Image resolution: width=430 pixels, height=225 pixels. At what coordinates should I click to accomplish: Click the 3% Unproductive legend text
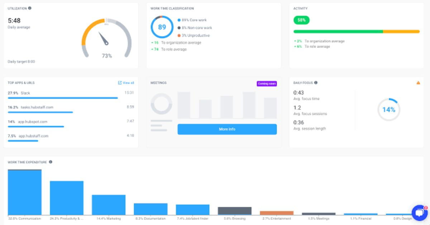[196, 36]
